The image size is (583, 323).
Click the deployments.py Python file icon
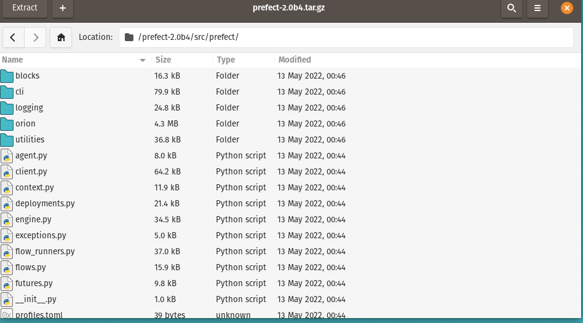(7, 204)
